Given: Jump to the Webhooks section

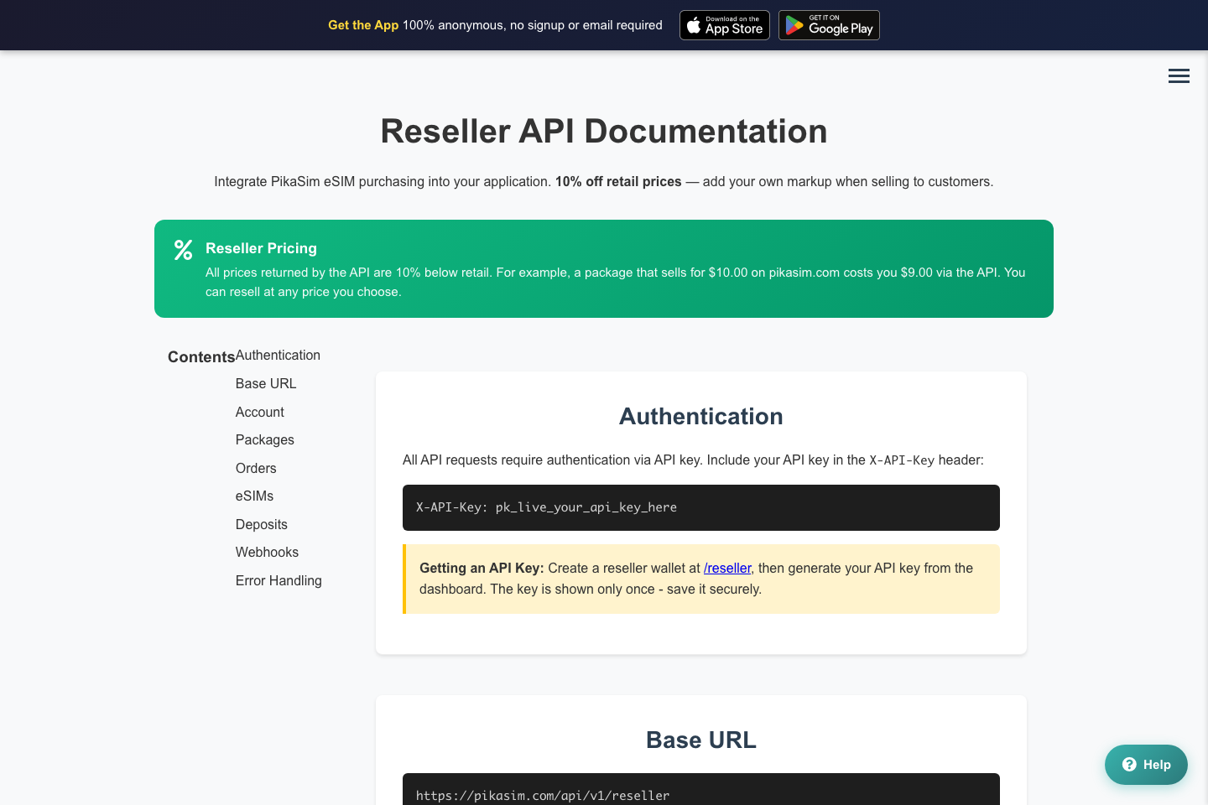Looking at the screenshot, I should pos(267,552).
